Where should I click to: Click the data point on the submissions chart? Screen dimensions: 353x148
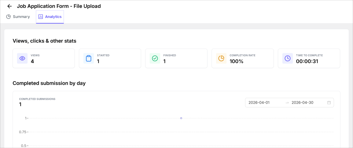click(181, 118)
